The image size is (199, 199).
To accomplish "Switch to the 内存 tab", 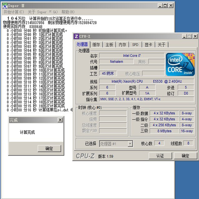I will pos(122,45).
